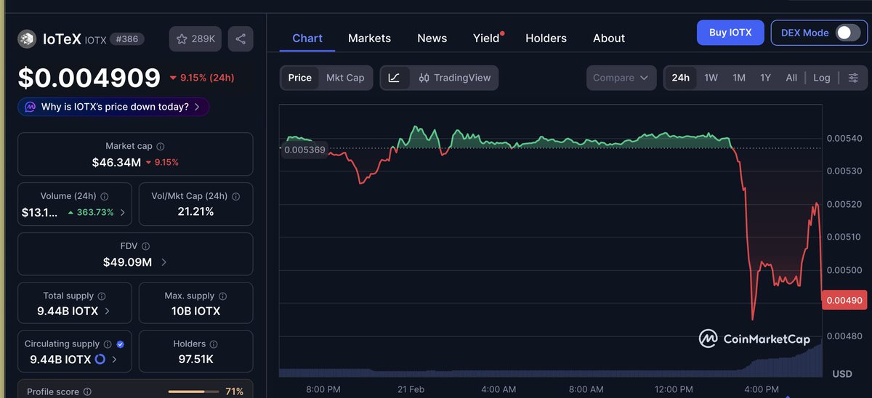The width and height of the screenshot is (872, 398).
Task: Click the Holders info icon
Action: (x=213, y=344)
